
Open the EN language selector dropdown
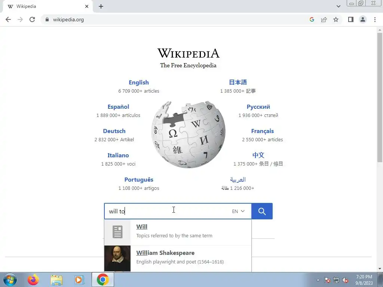238,211
